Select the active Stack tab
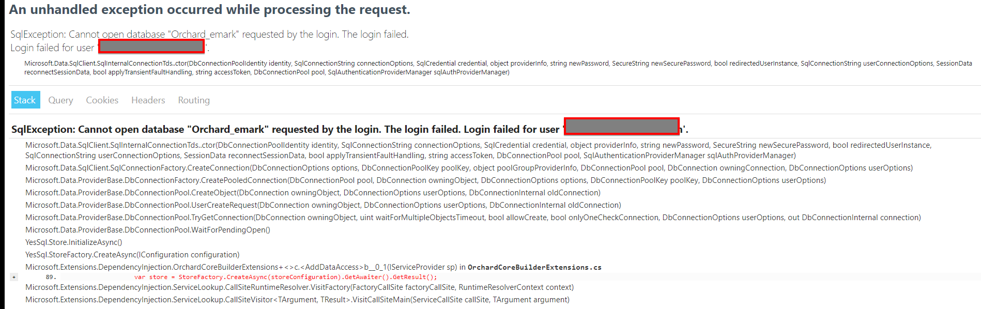 click(x=25, y=100)
